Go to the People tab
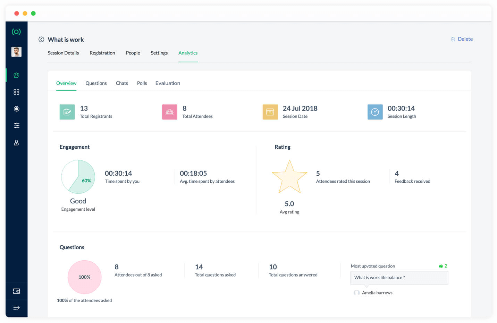Image resolution: width=497 pixels, height=323 pixels. [133, 53]
